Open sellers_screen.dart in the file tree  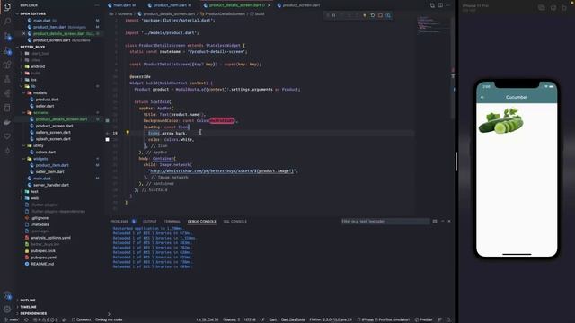(x=53, y=133)
